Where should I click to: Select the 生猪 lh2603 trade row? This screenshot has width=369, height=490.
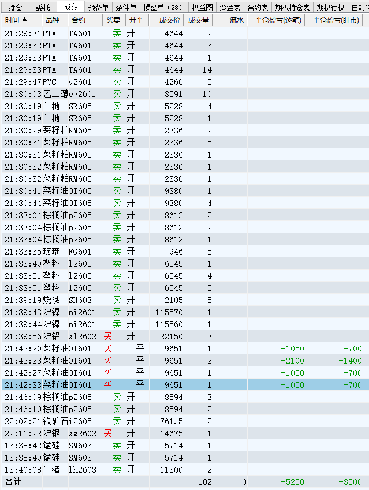[115, 470]
